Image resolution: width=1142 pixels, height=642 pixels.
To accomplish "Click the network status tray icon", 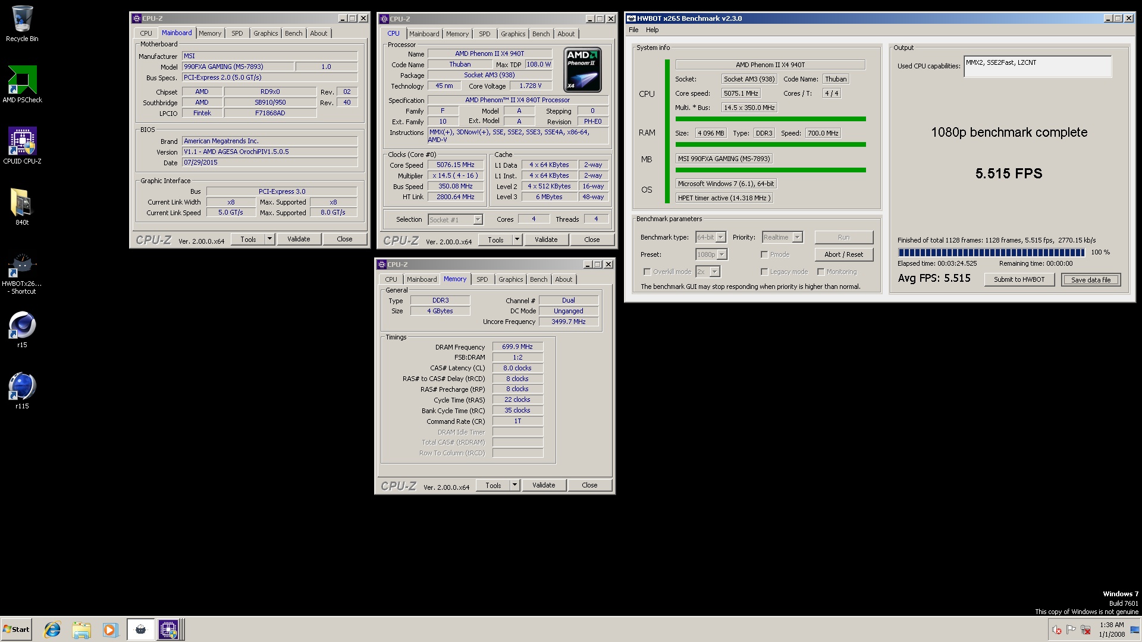I will click(1085, 630).
